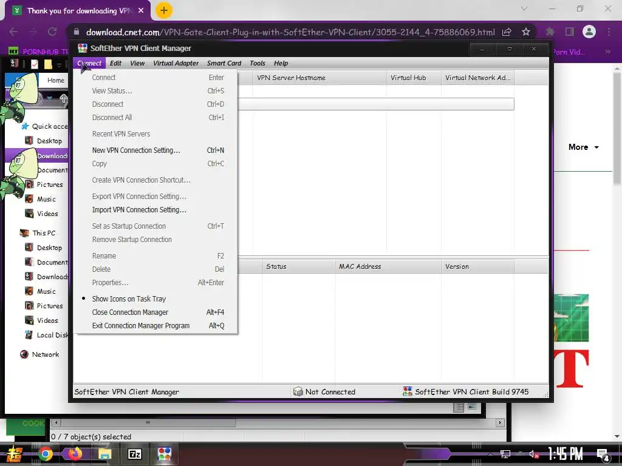Click Explorer horizontal scrollbar right arrow
This screenshot has height=466, width=622.
(x=500, y=422)
